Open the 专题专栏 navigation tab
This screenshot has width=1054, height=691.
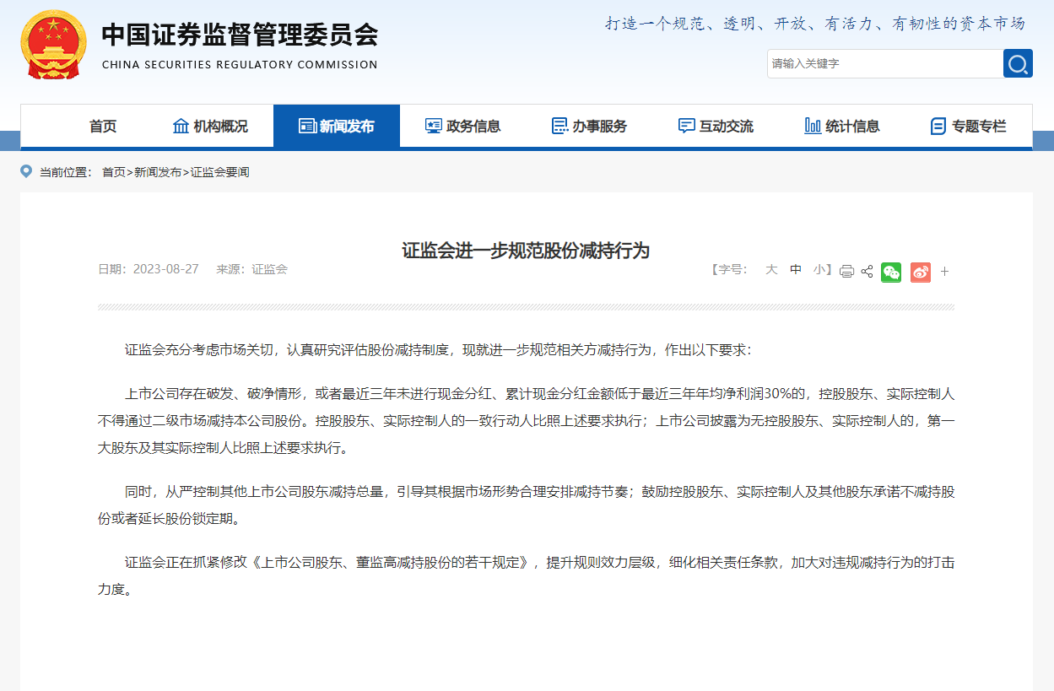click(x=969, y=127)
